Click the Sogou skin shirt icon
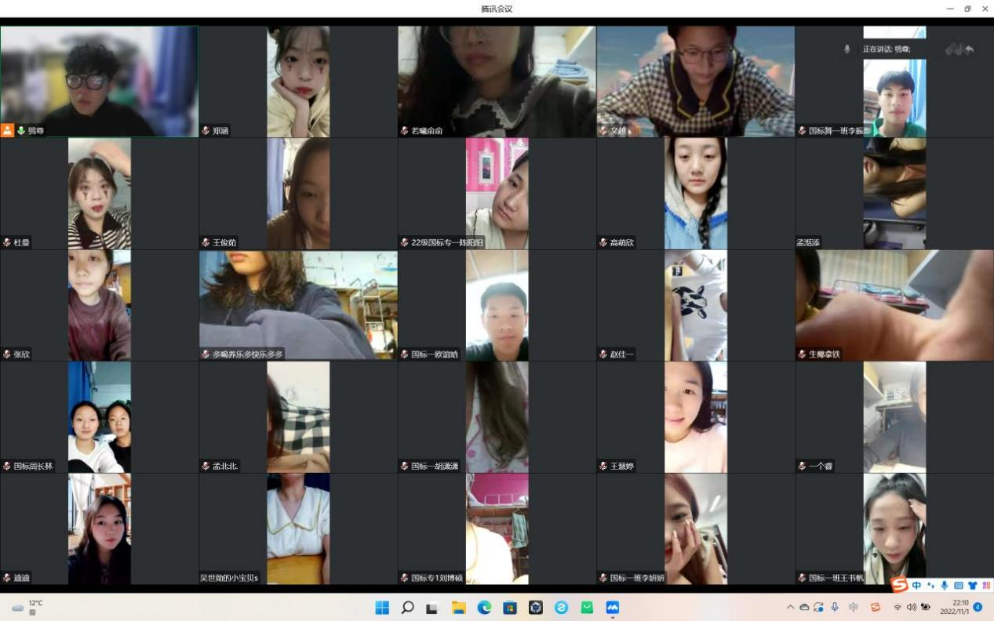Screen dimensions: 994x621 pyautogui.click(x=973, y=585)
